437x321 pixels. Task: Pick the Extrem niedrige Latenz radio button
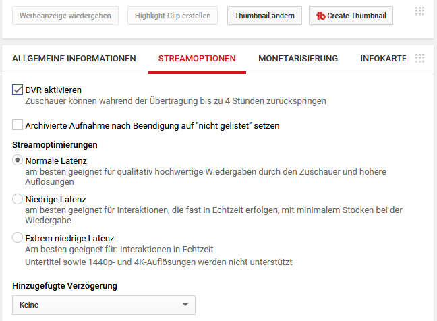point(18,238)
